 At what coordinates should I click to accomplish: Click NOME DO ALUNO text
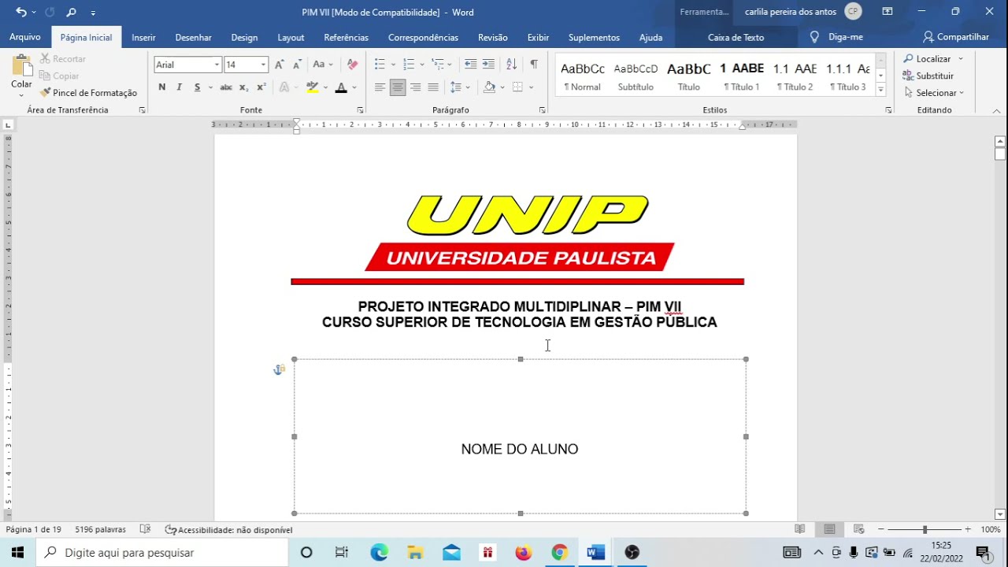point(520,449)
